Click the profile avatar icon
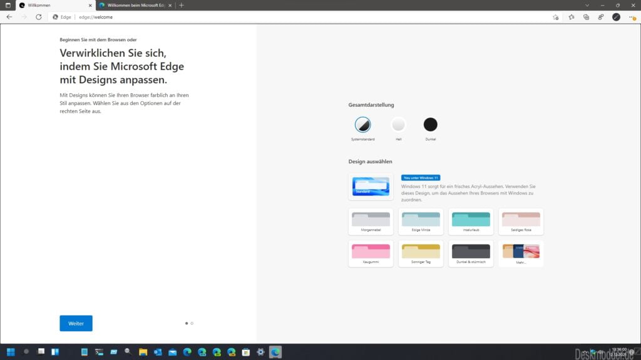Viewport: 641px width, 360px height. (616, 17)
